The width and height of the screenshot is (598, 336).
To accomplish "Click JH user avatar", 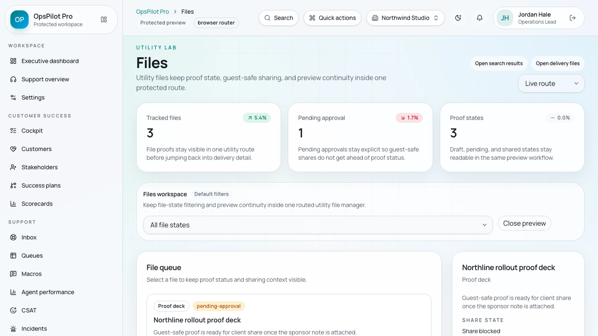I will tap(505, 18).
